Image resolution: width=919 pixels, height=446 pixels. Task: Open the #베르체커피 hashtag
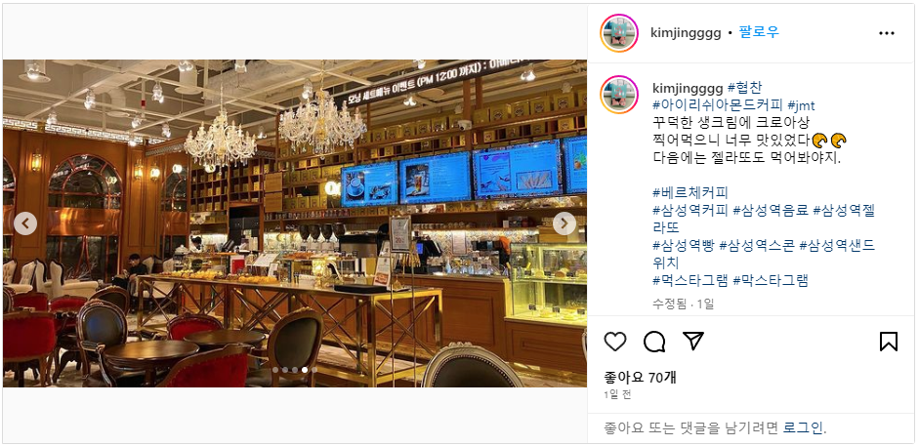pos(689,192)
